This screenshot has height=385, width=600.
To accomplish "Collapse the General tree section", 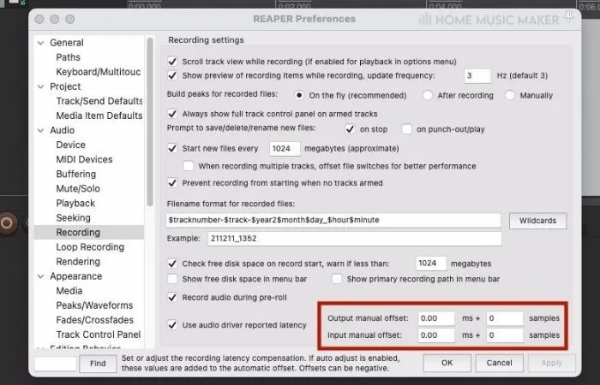I will 40,43.
